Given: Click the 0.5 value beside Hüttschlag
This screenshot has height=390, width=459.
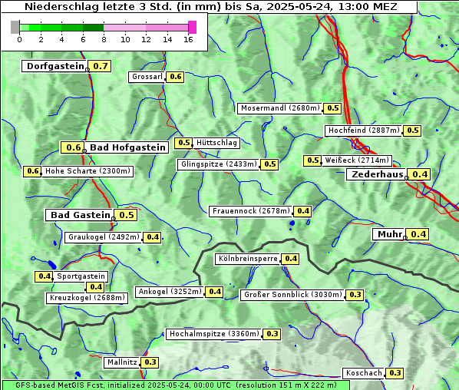Looking at the screenshot, I should pos(184,143).
